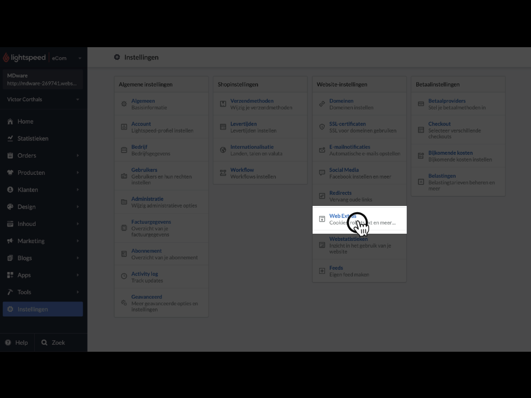Click the Redirects icon
Screen dimensions: 531x398
(x=322, y=196)
